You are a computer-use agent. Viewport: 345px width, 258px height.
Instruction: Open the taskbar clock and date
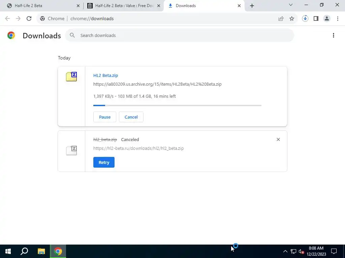(x=316, y=251)
